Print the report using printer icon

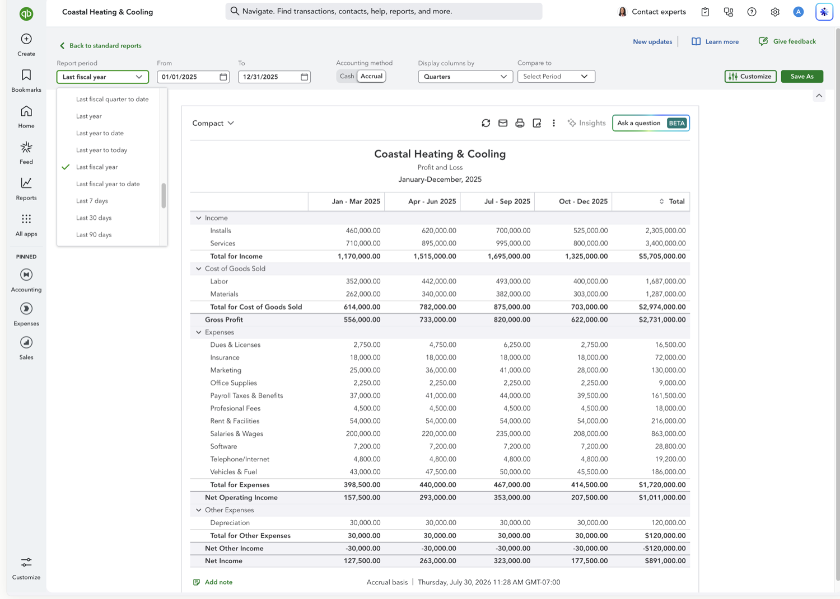pyautogui.click(x=520, y=123)
